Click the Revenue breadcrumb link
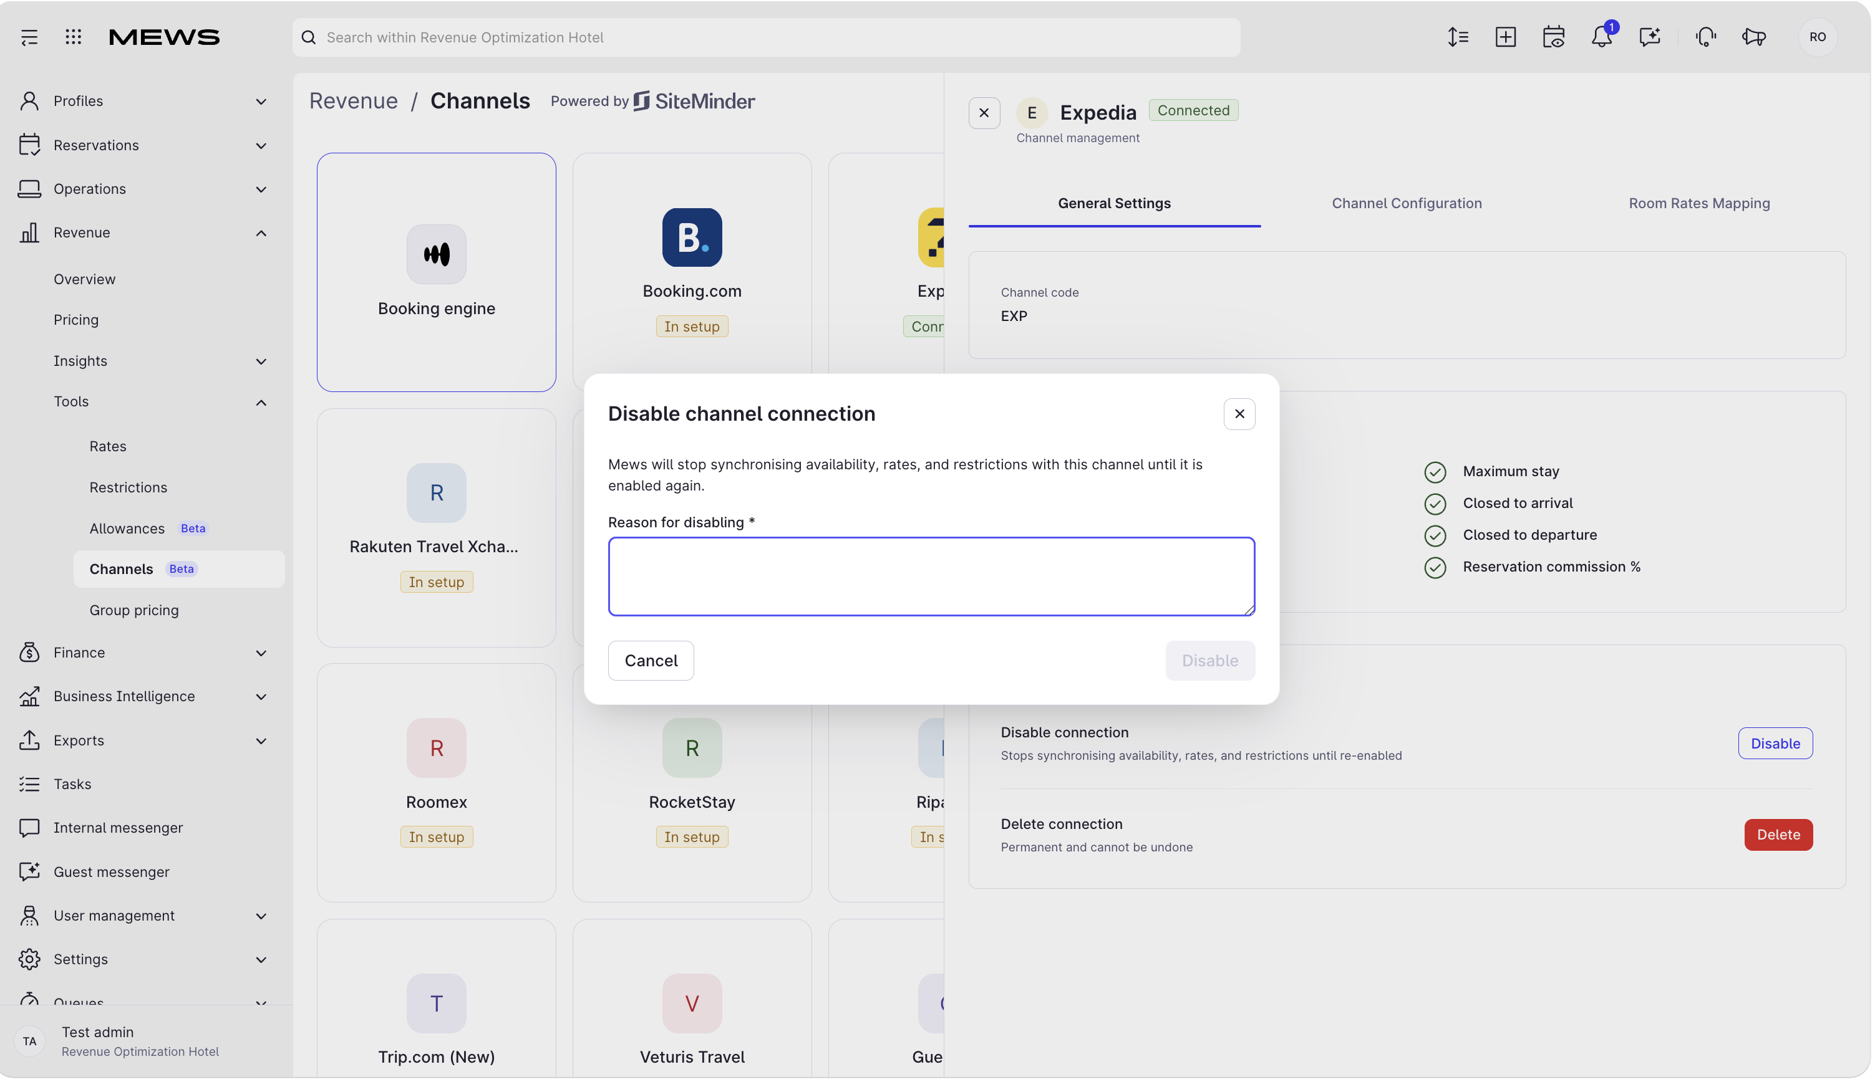Viewport: 1875px width, 1082px height. click(x=354, y=101)
